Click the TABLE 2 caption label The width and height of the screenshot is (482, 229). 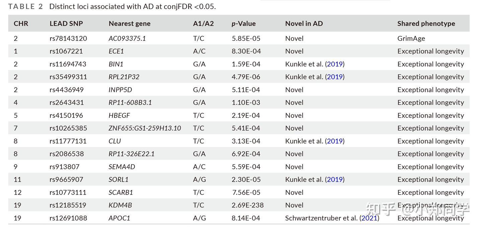click(26, 7)
